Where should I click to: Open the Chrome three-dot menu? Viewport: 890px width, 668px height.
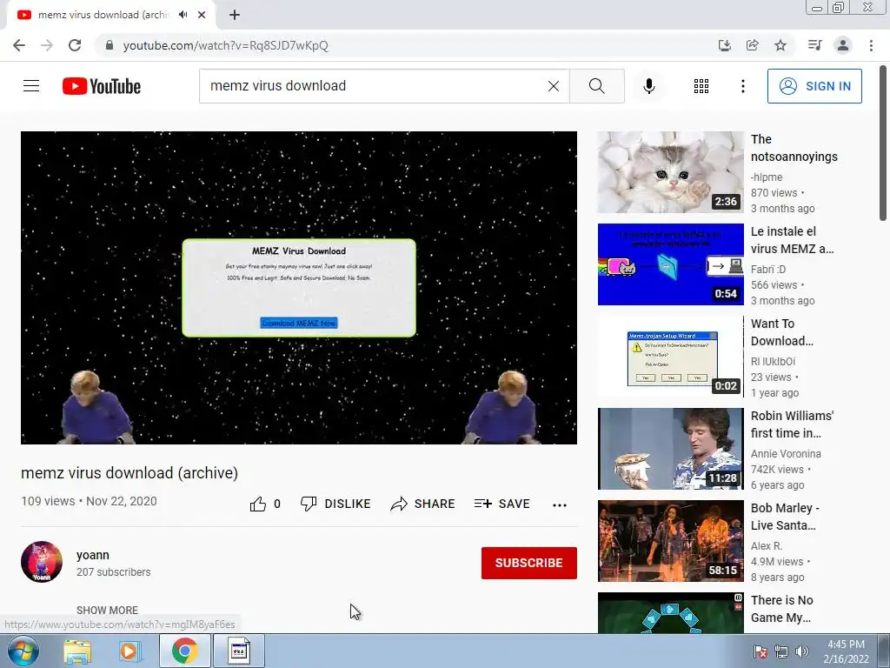[x=871, y=45]
